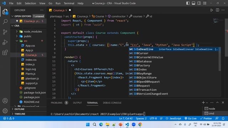Image resolution: width=228 pixels, height=128 pixels.
Task: Open the Explorer view in activity bar
Action: [x=5, y=12]
